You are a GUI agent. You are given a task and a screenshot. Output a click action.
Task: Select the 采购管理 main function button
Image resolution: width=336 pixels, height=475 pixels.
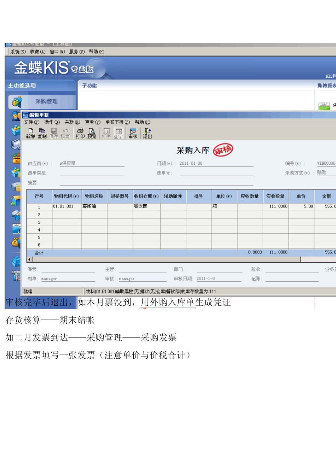[42, 101]
